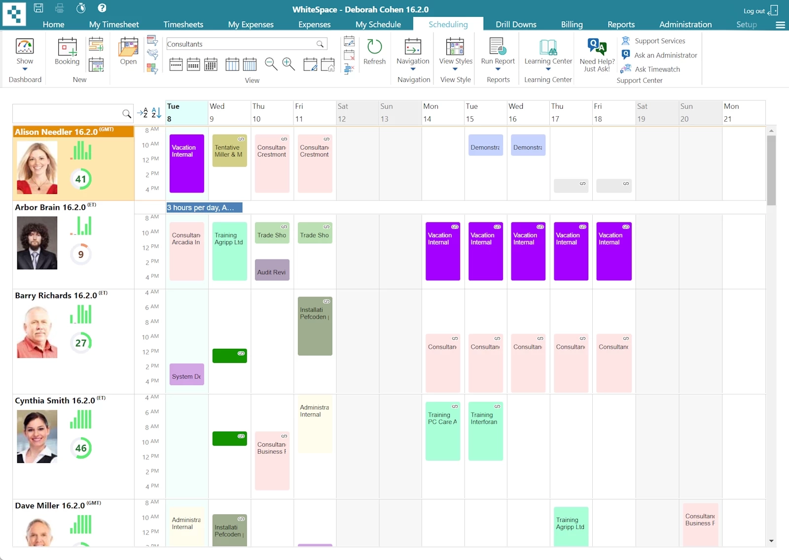Screen dimensions: 789x560
Task: Select Tentative Miller & M booking
Action: pos(230,151)
